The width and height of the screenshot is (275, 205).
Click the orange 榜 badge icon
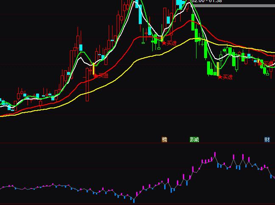coord(164,139)
